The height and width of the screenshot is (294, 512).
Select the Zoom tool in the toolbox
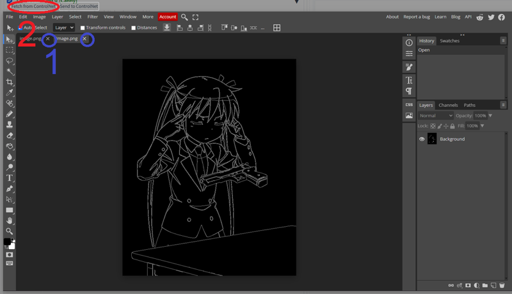(x=10, y=231)
